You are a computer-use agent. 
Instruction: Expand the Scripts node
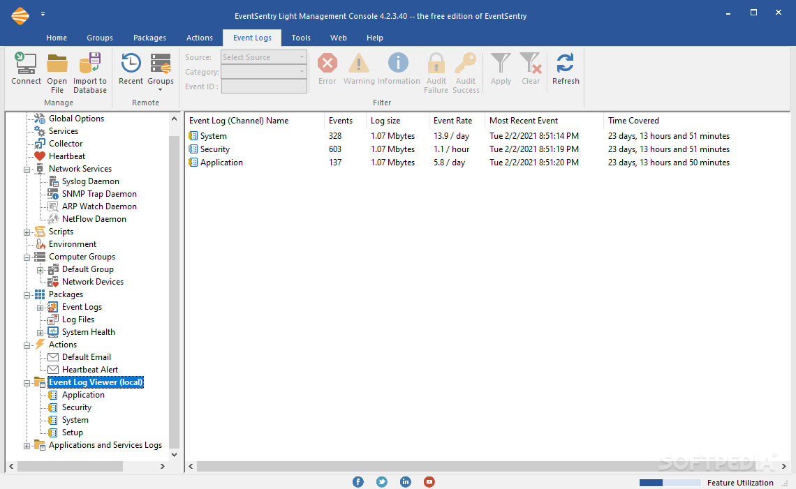click(27, 232)
